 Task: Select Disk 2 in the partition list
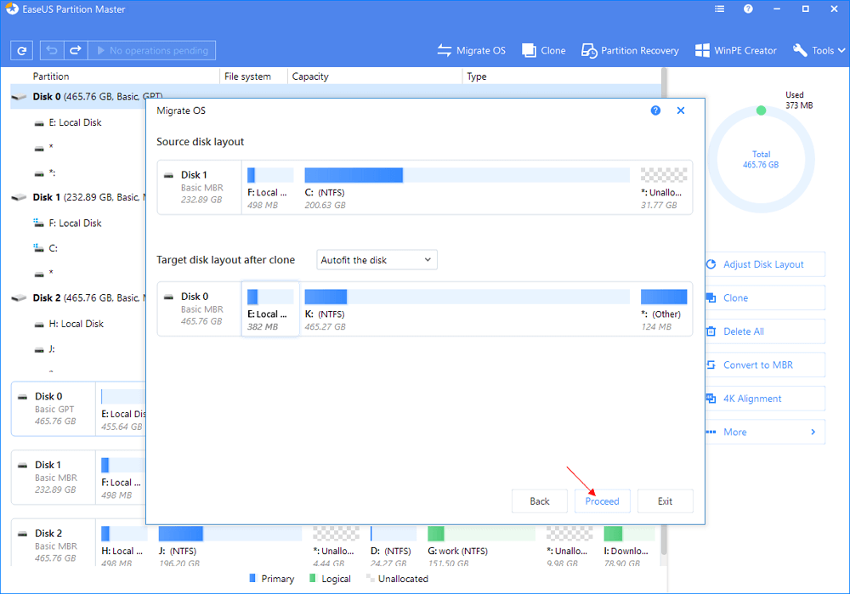tap(47, 298)
